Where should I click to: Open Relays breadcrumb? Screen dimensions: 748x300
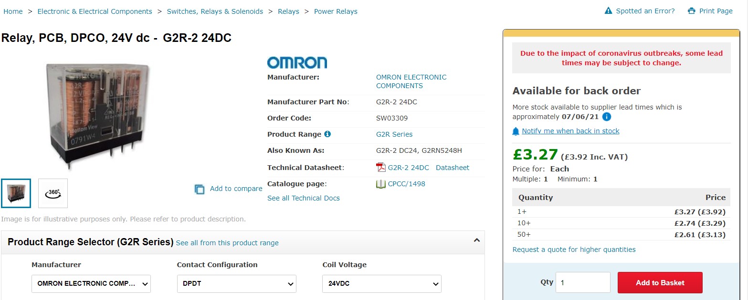(x=289, y=11)
